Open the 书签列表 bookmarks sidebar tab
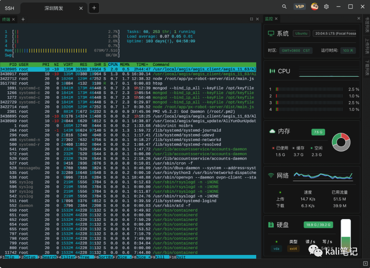This screenshot has width=370, height=268. [x=367, y=24]
